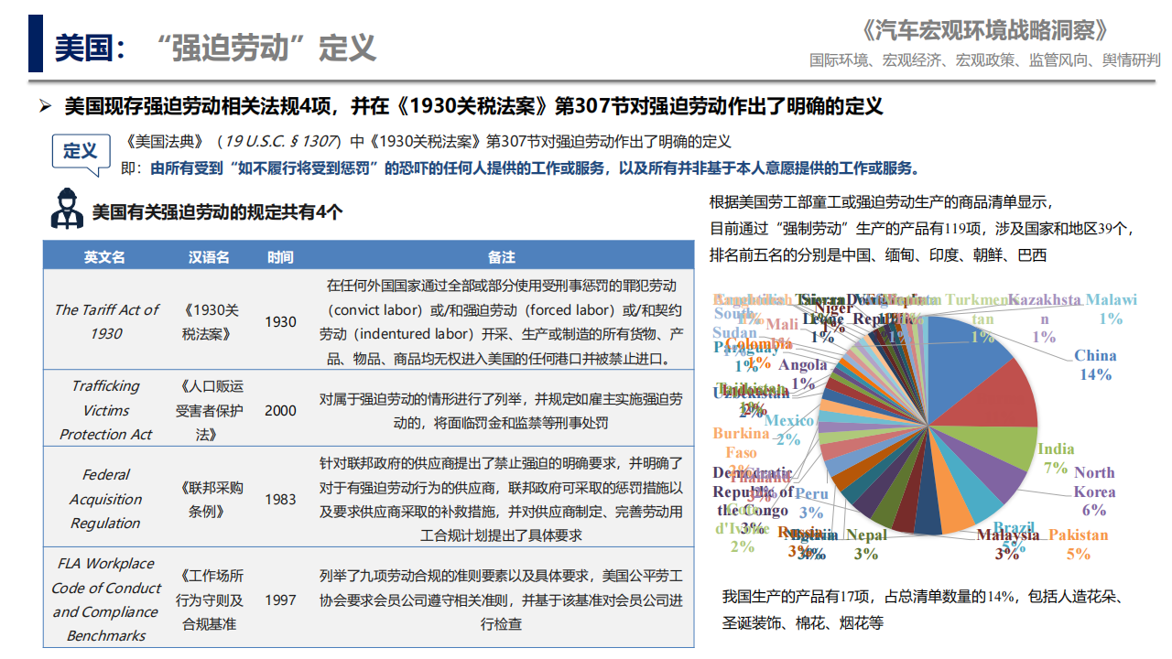Click the heading 美国有关强迫劳动的规定共有4个
This screenshot has height=659, width=1172.
coord(217,212)
